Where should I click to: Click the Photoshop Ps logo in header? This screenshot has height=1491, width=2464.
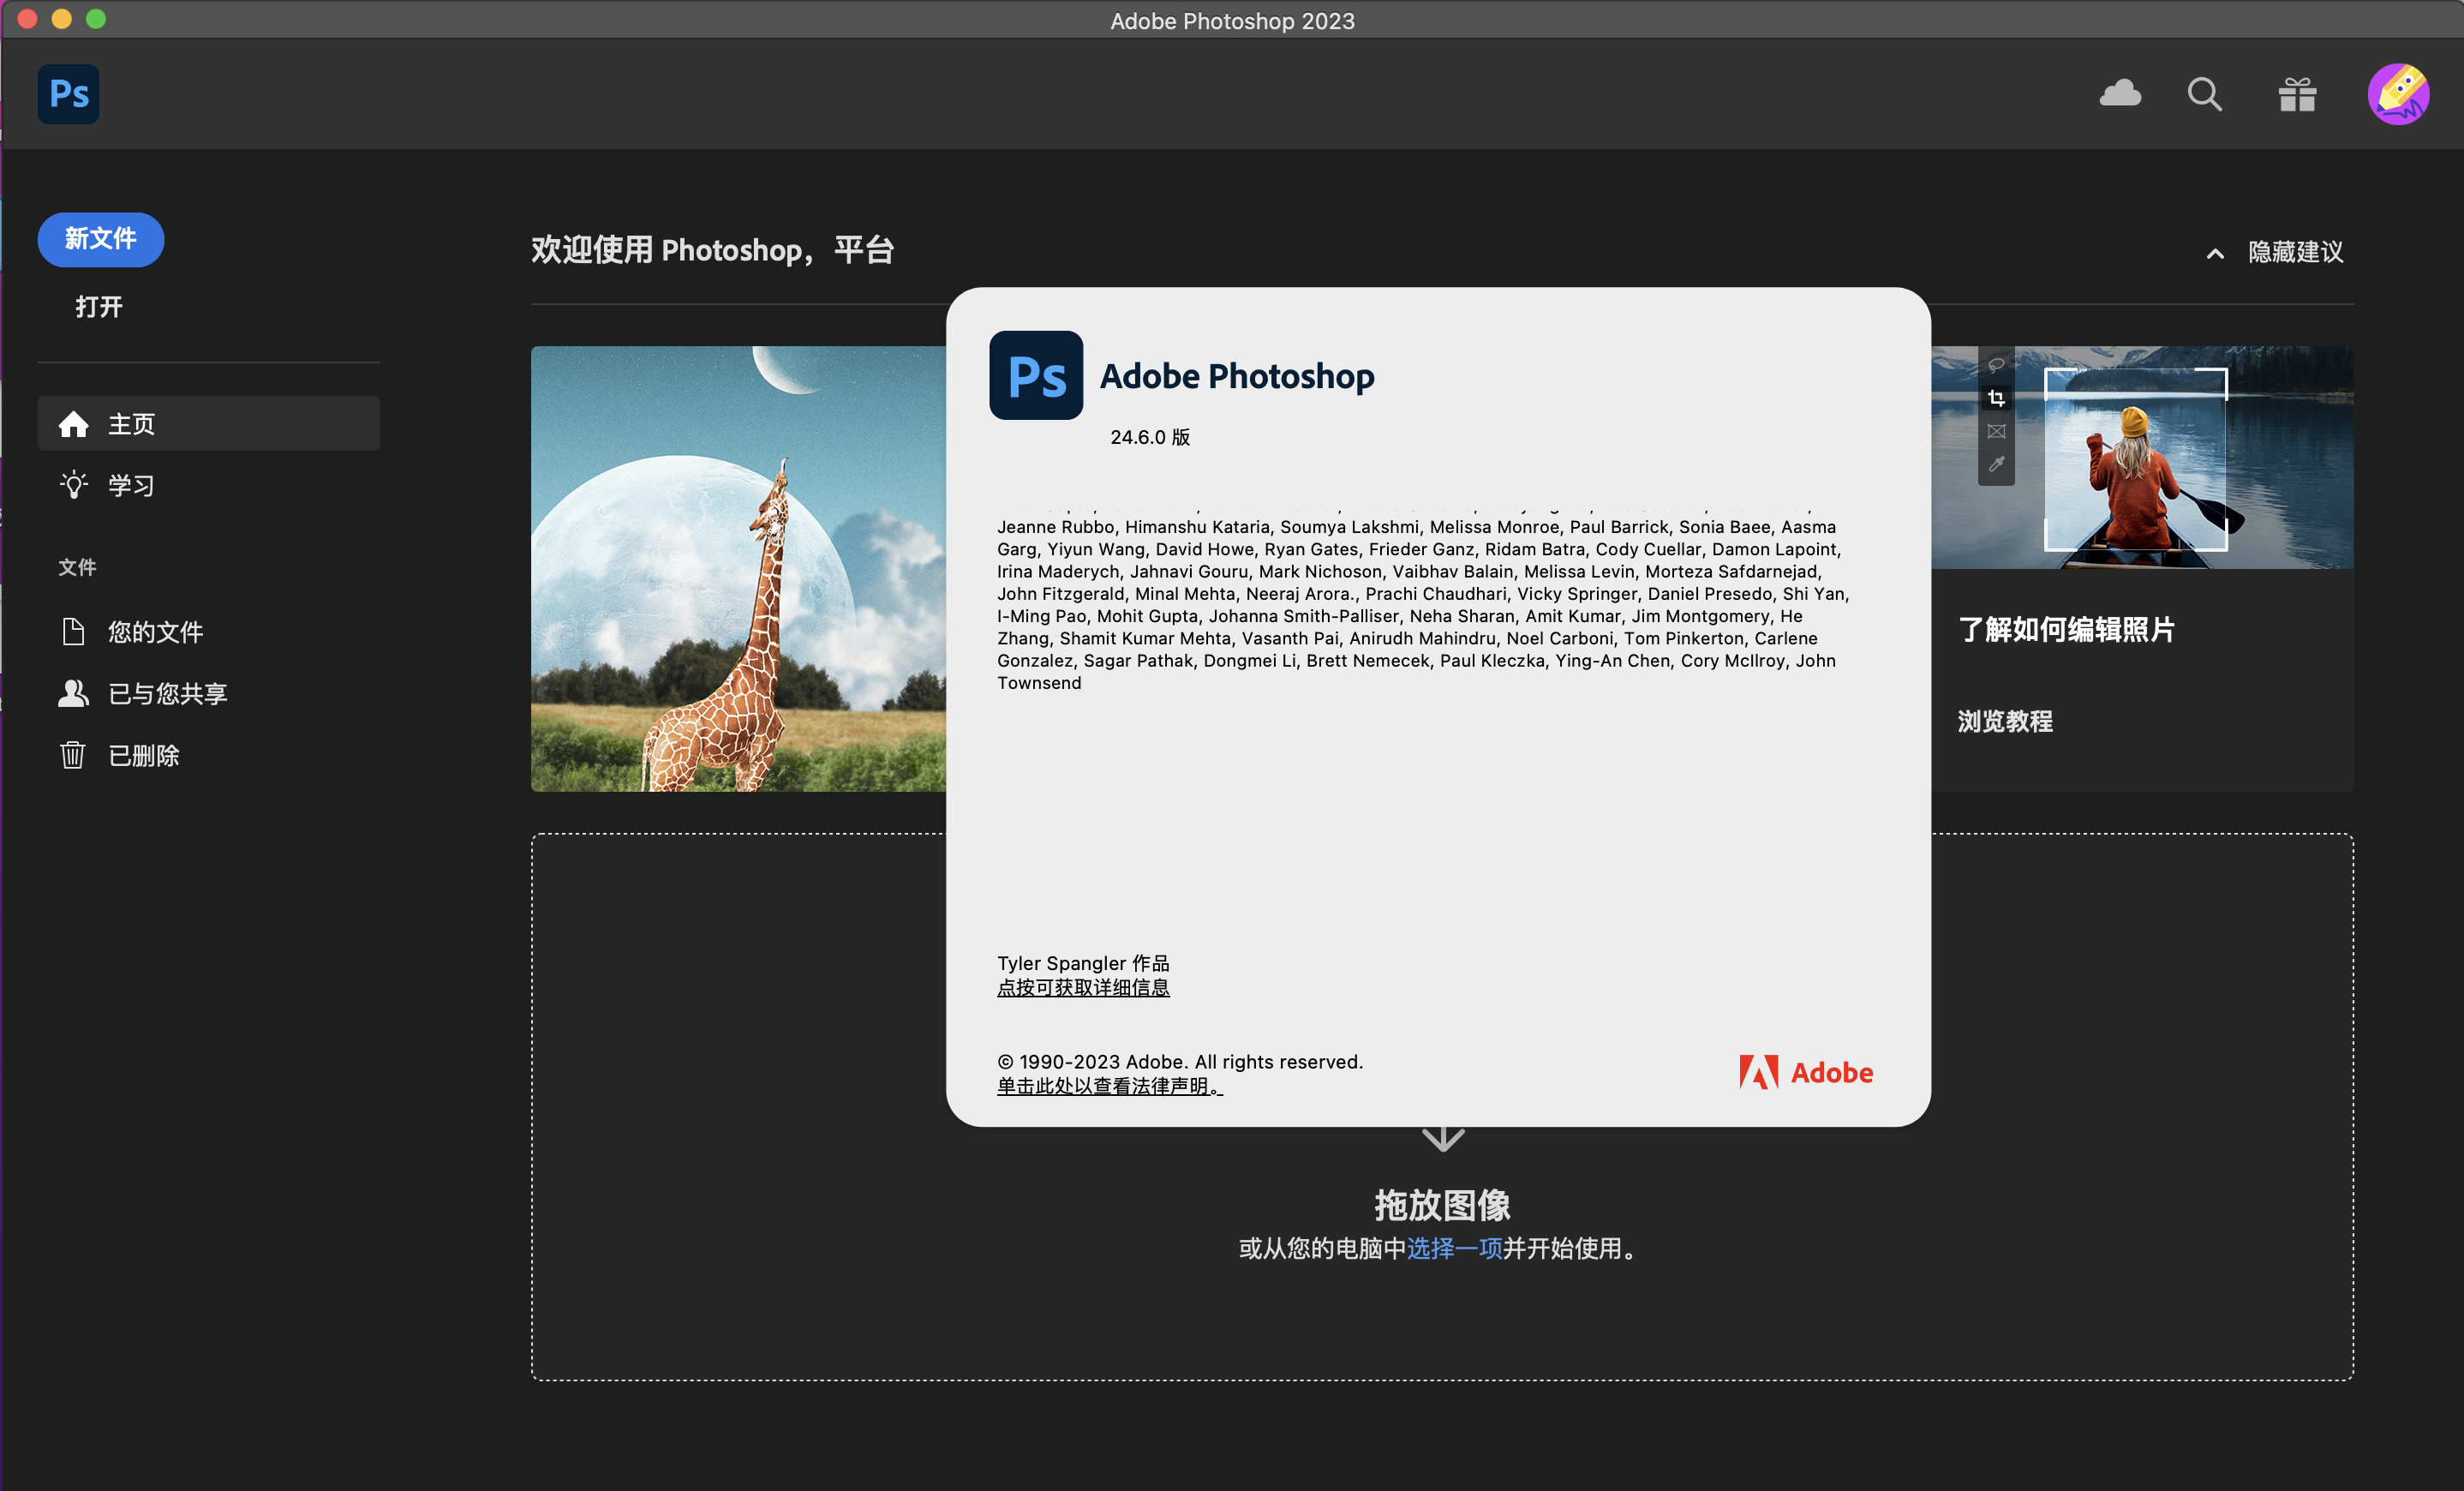(x=68, y=94)
